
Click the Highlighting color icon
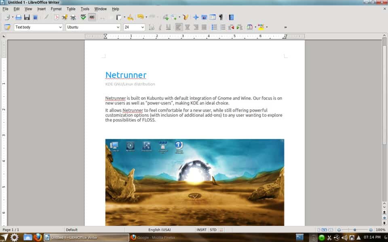pos(261,27)
